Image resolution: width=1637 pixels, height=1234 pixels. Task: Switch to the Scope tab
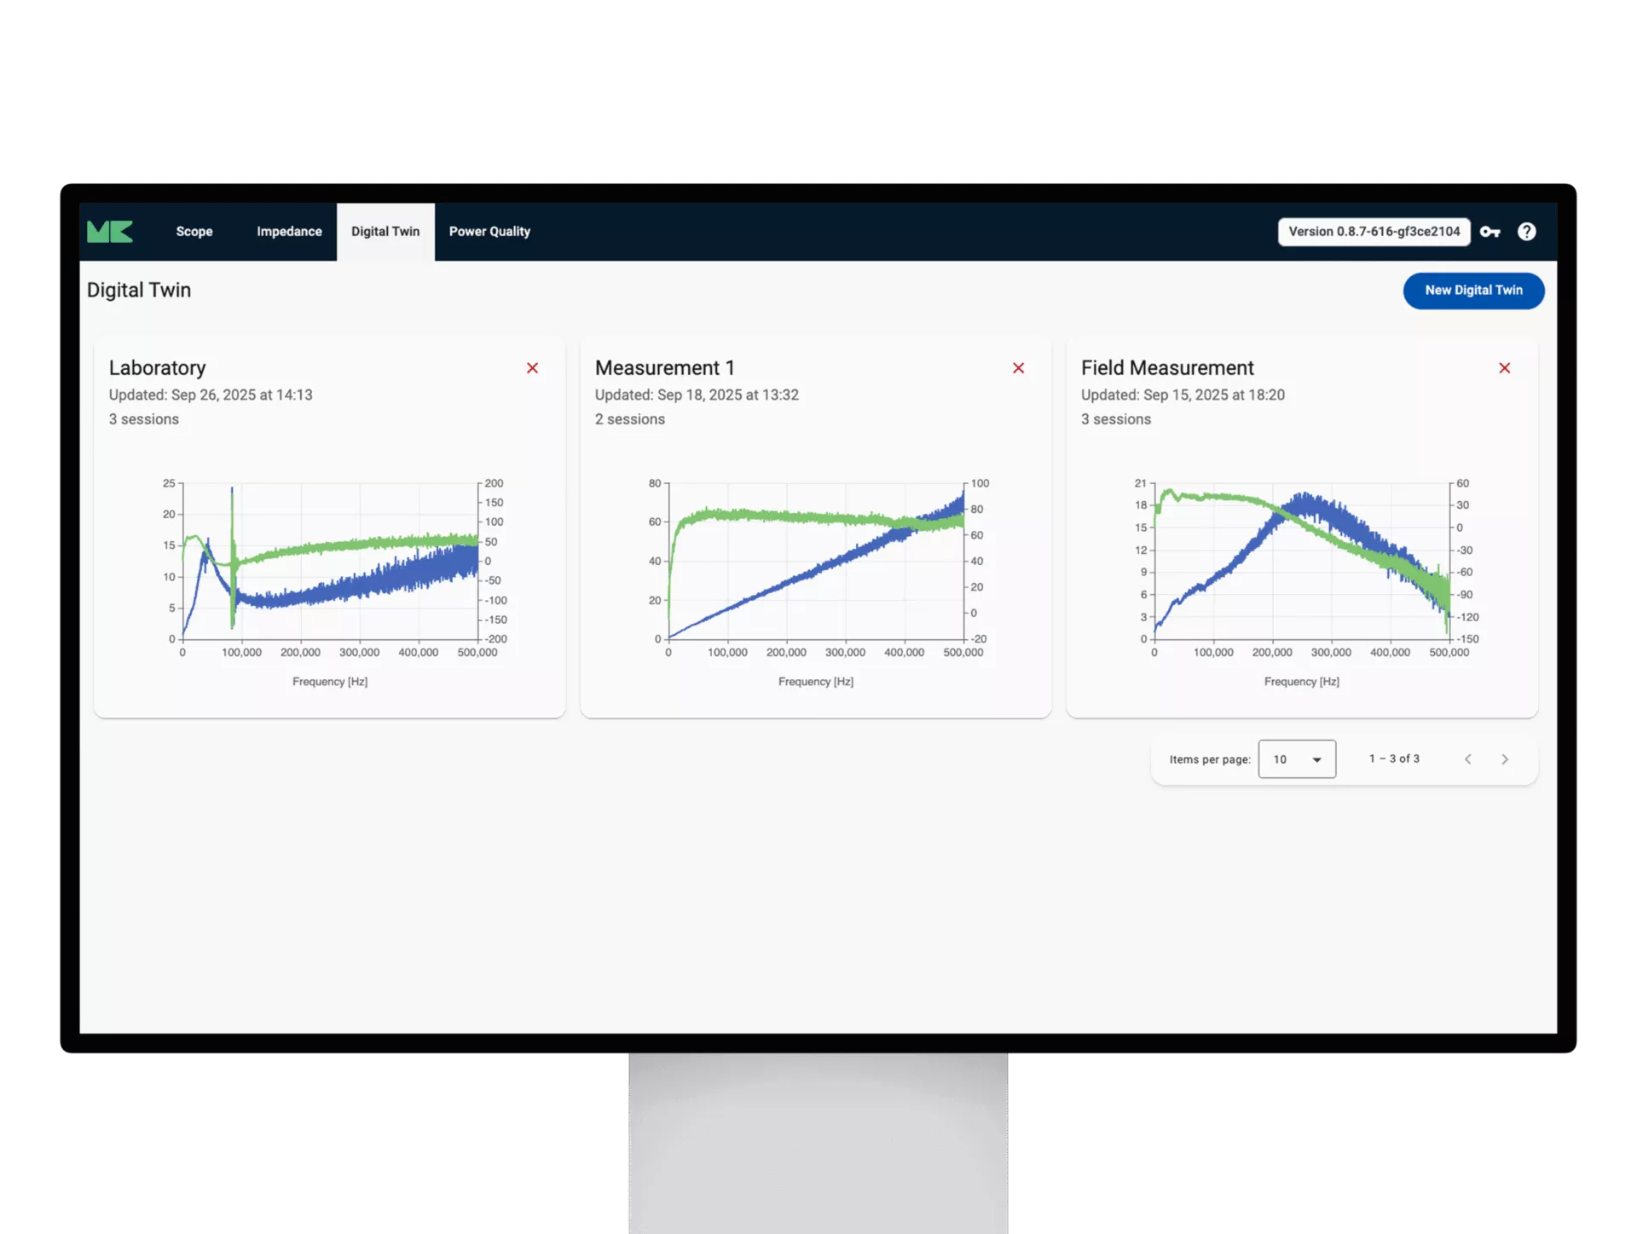194,232
